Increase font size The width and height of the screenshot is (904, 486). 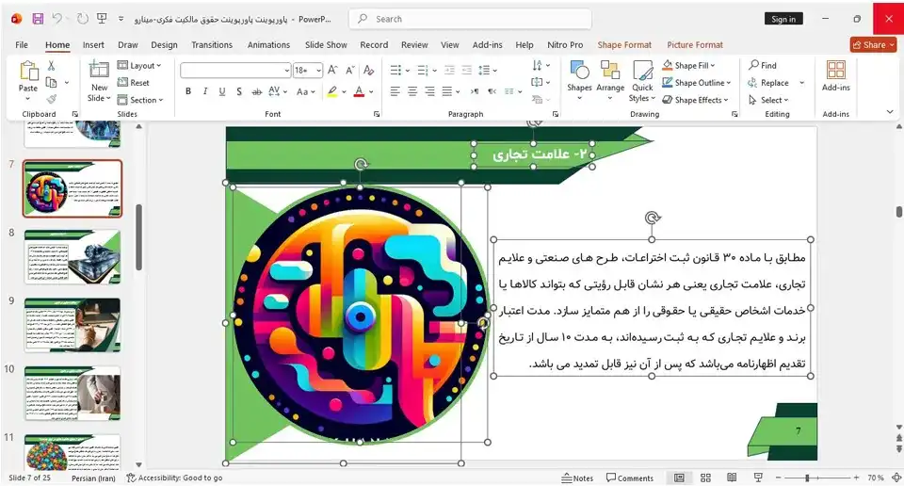(x=332, y=71)
